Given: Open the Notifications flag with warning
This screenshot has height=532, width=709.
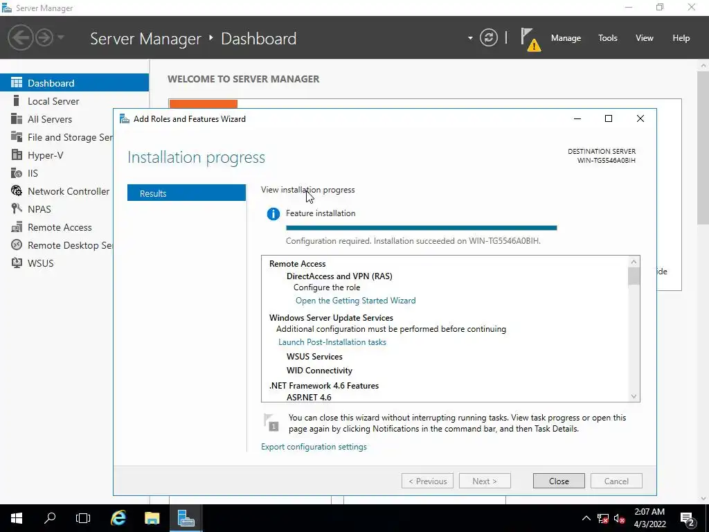Looking at the screenshot, I should tap(530, 39).
